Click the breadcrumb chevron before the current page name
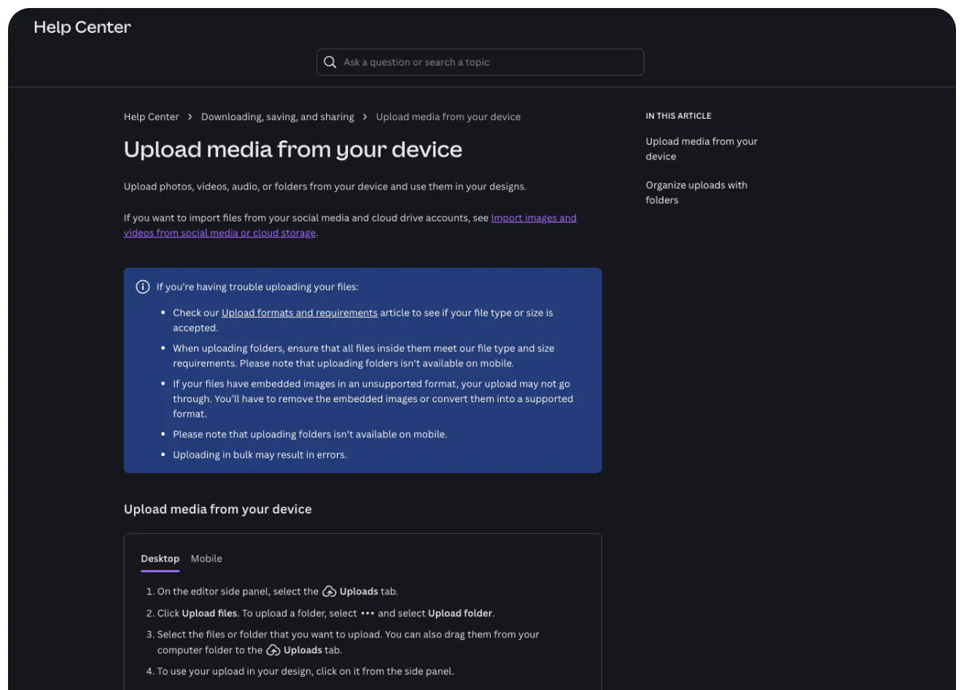Image resolution: width=964 pixels, height=690 pixels. click(x=365, y=117)
